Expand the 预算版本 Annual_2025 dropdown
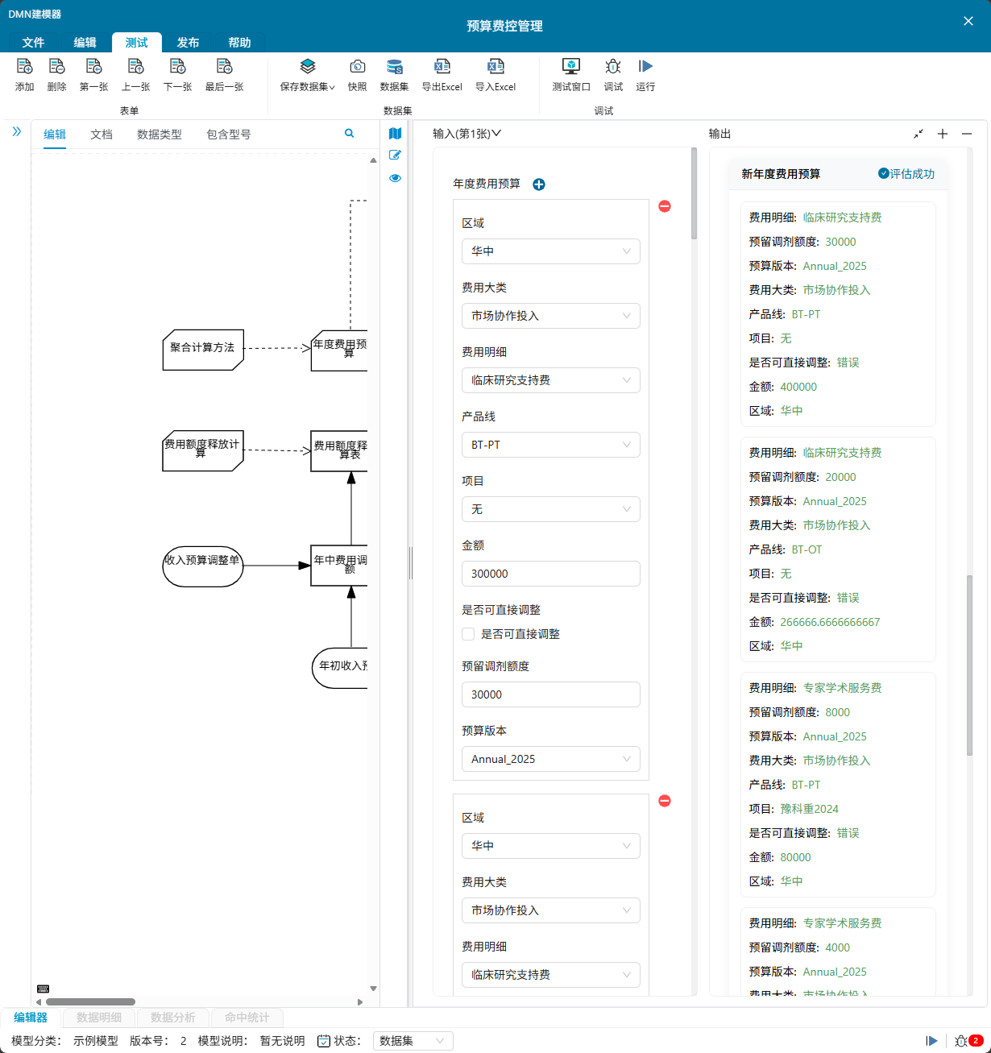The image size is (991, 1053). click(x=550, y=759)
